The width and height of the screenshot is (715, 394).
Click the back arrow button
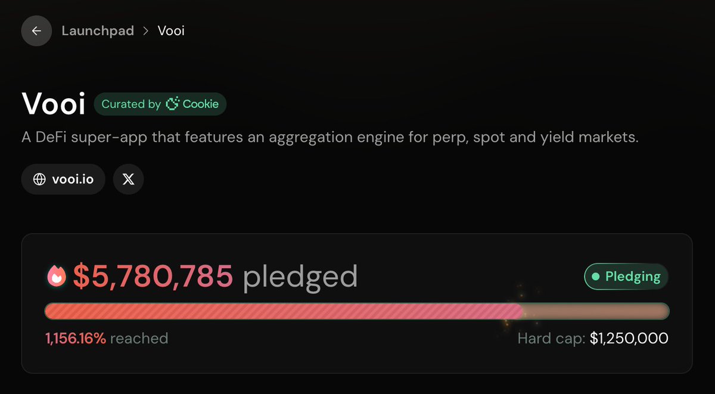(36, 31)
